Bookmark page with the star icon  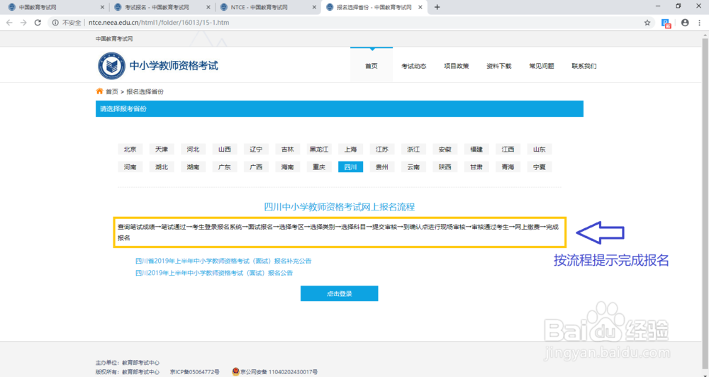647,23
